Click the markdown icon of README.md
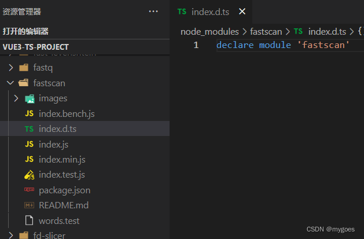364x239 pixels. click(x=29, y=205)
